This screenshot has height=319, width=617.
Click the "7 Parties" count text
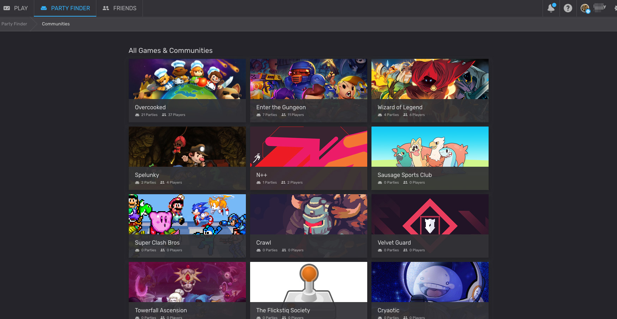tap(270, 115)
